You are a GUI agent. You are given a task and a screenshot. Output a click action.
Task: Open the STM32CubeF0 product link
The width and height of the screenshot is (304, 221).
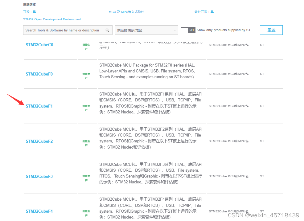[39, 74]
